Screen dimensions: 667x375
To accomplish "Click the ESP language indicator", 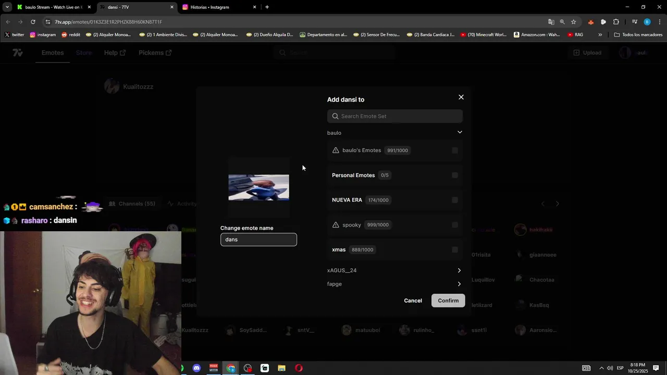I will pyautogui.click(x=620, y=368).
